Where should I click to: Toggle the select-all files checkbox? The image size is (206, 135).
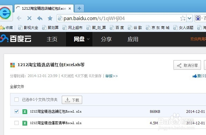17,100
